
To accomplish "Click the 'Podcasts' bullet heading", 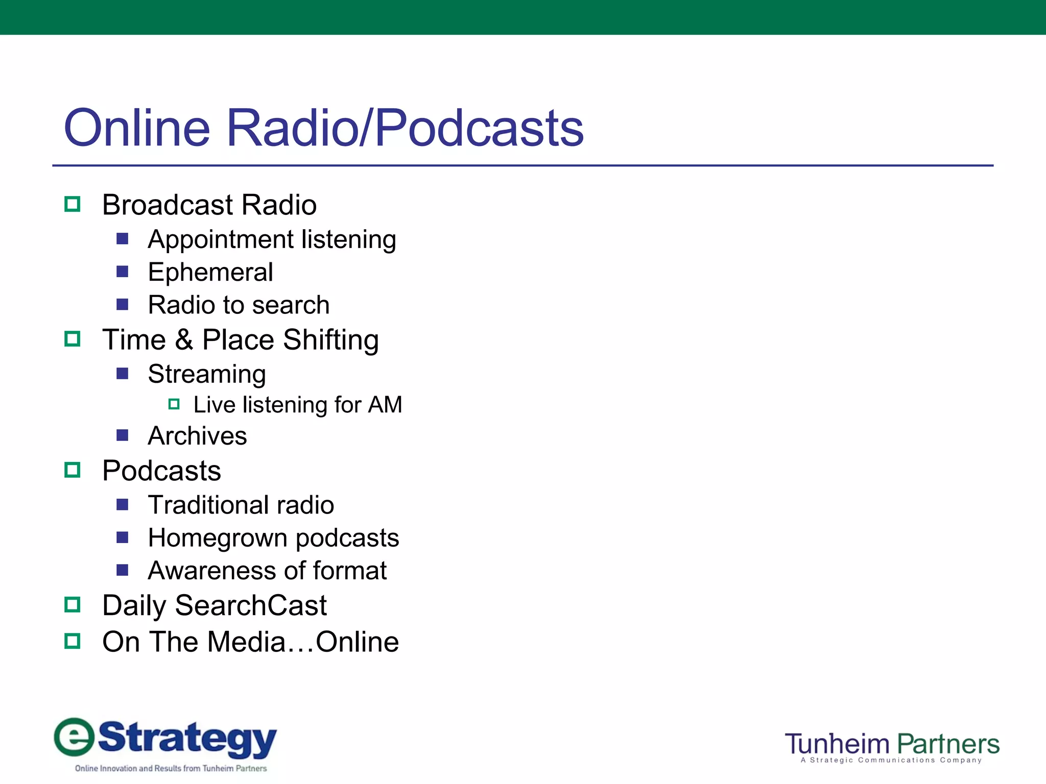I will tap(161, 471).
